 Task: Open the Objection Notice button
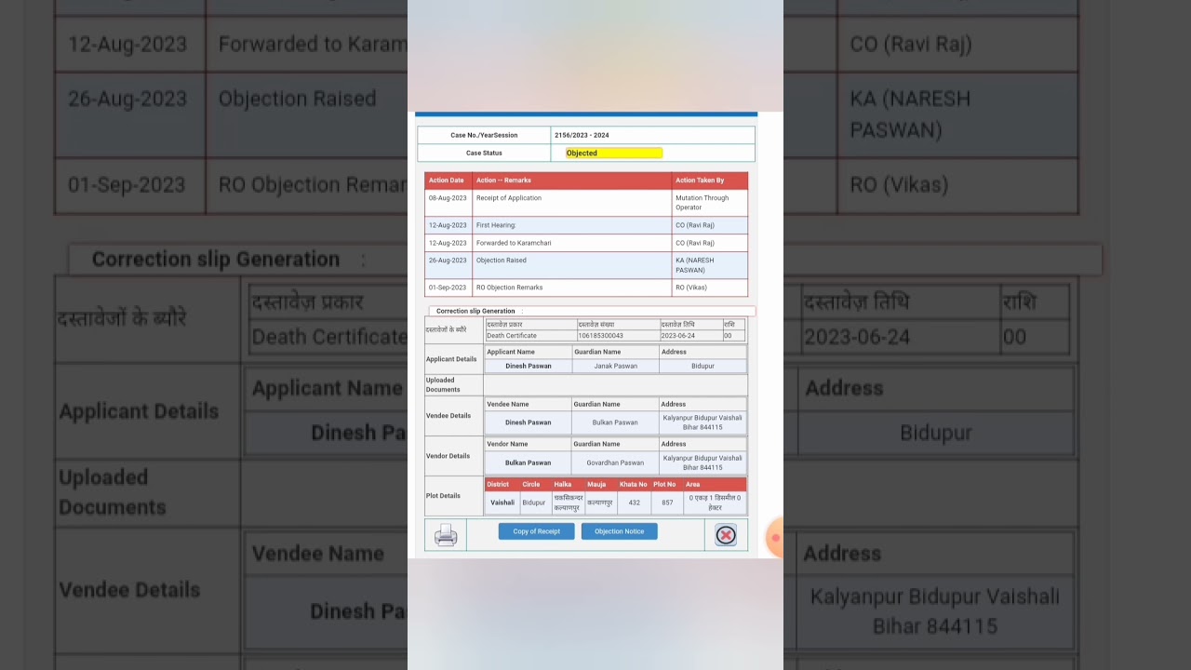tap(619, 531)
